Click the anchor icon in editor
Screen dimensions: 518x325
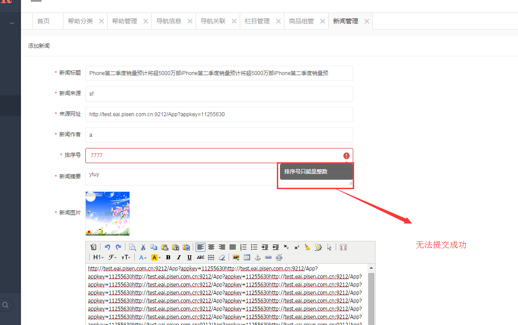(257, 257)
